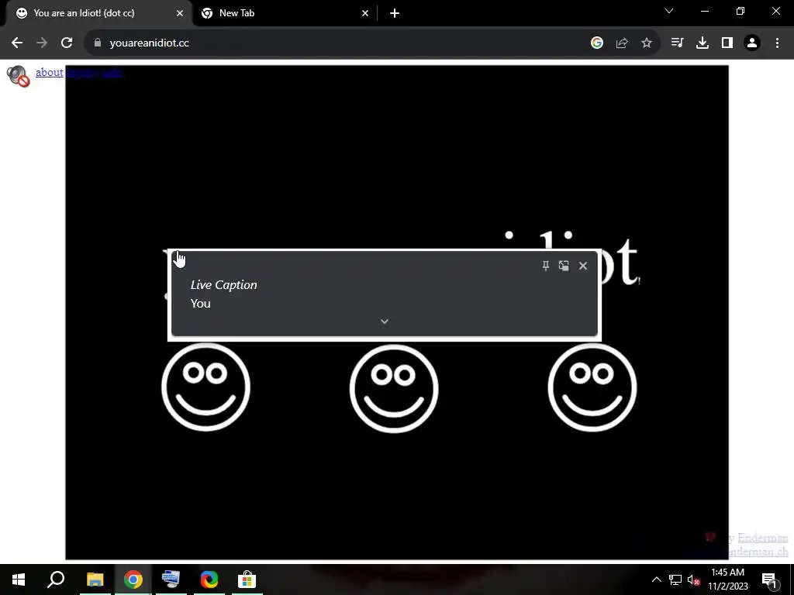This screenshot has height=595, width=794.
Task: Open the Chrome profile avatar menu
Action: coord(752,43)
